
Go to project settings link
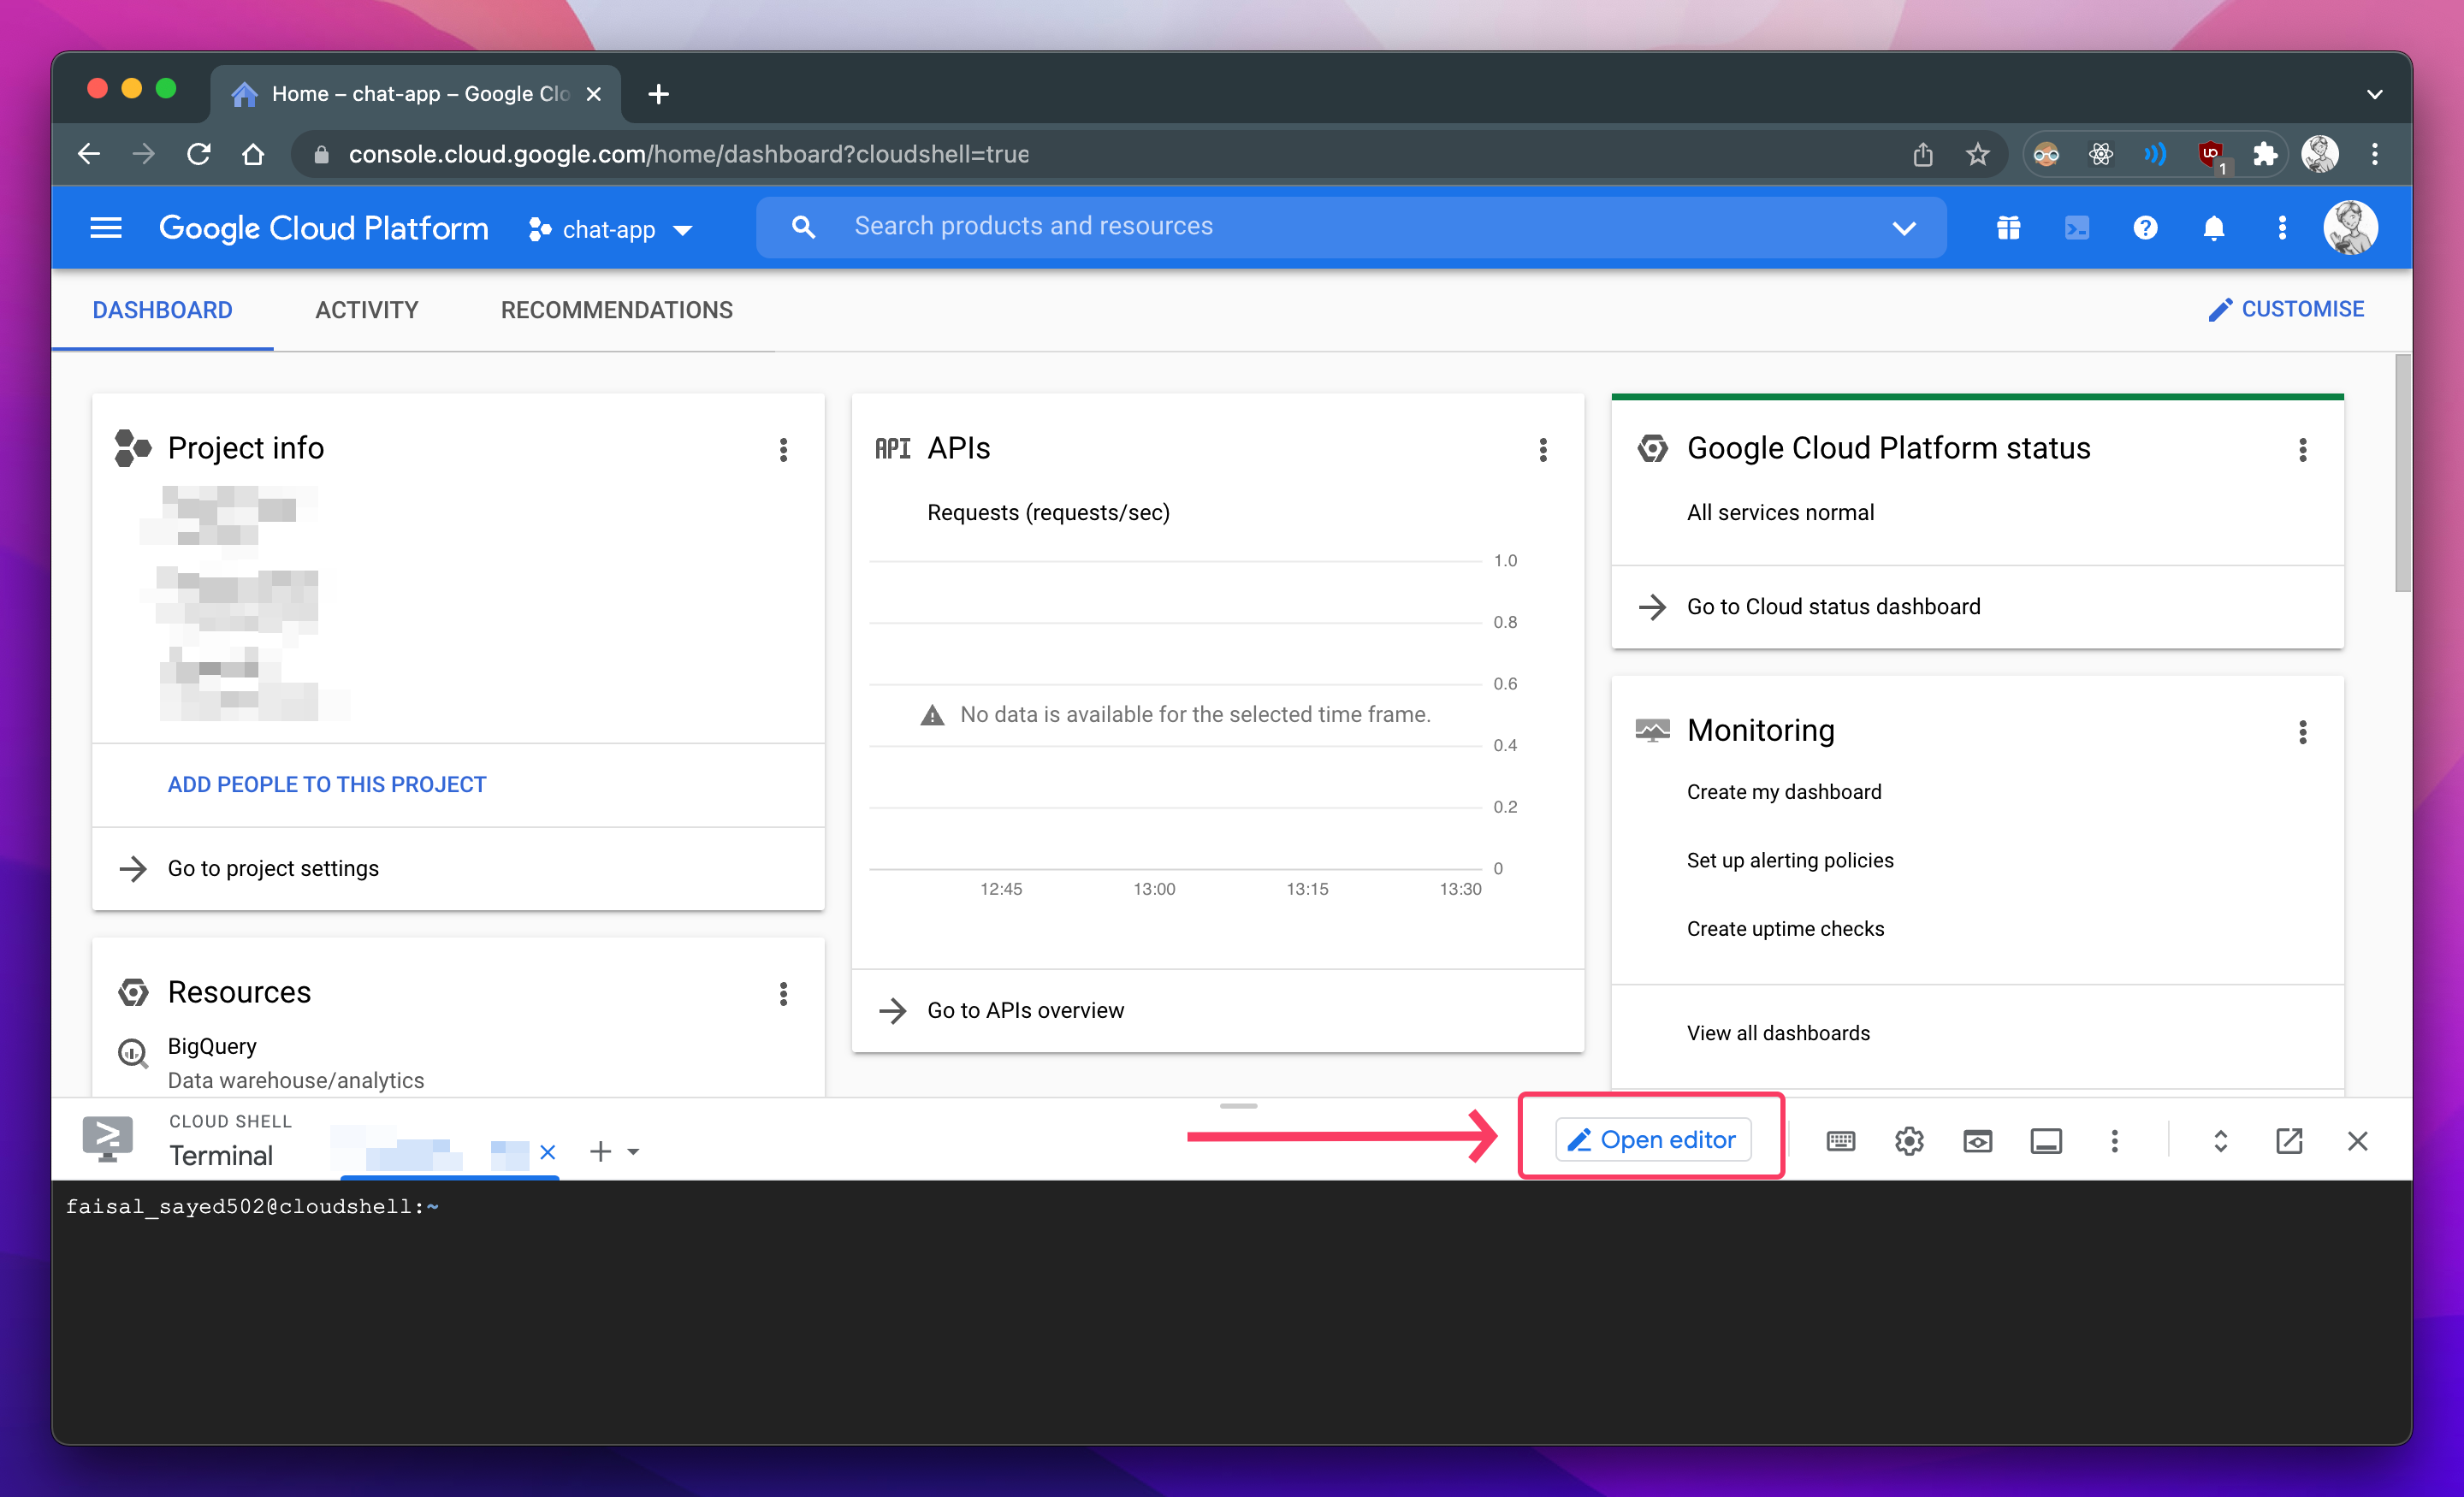pos(273,869)
